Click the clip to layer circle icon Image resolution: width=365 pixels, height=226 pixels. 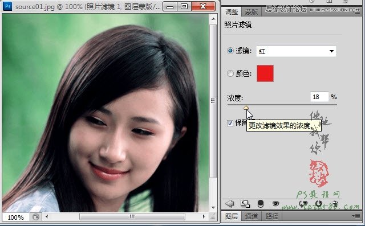tap(261, 204)
